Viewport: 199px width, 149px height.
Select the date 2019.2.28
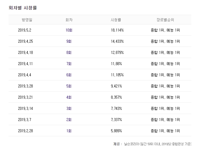[x=25, y=131]
